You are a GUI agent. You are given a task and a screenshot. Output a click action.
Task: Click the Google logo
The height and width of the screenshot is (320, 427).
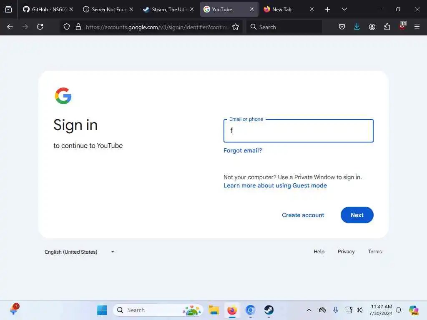[63, 96]
